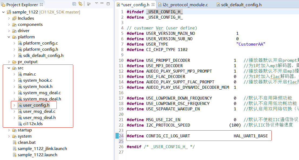Click the pr_output folder icon
Screen dimensions: 299x160
tap(14, 62)
